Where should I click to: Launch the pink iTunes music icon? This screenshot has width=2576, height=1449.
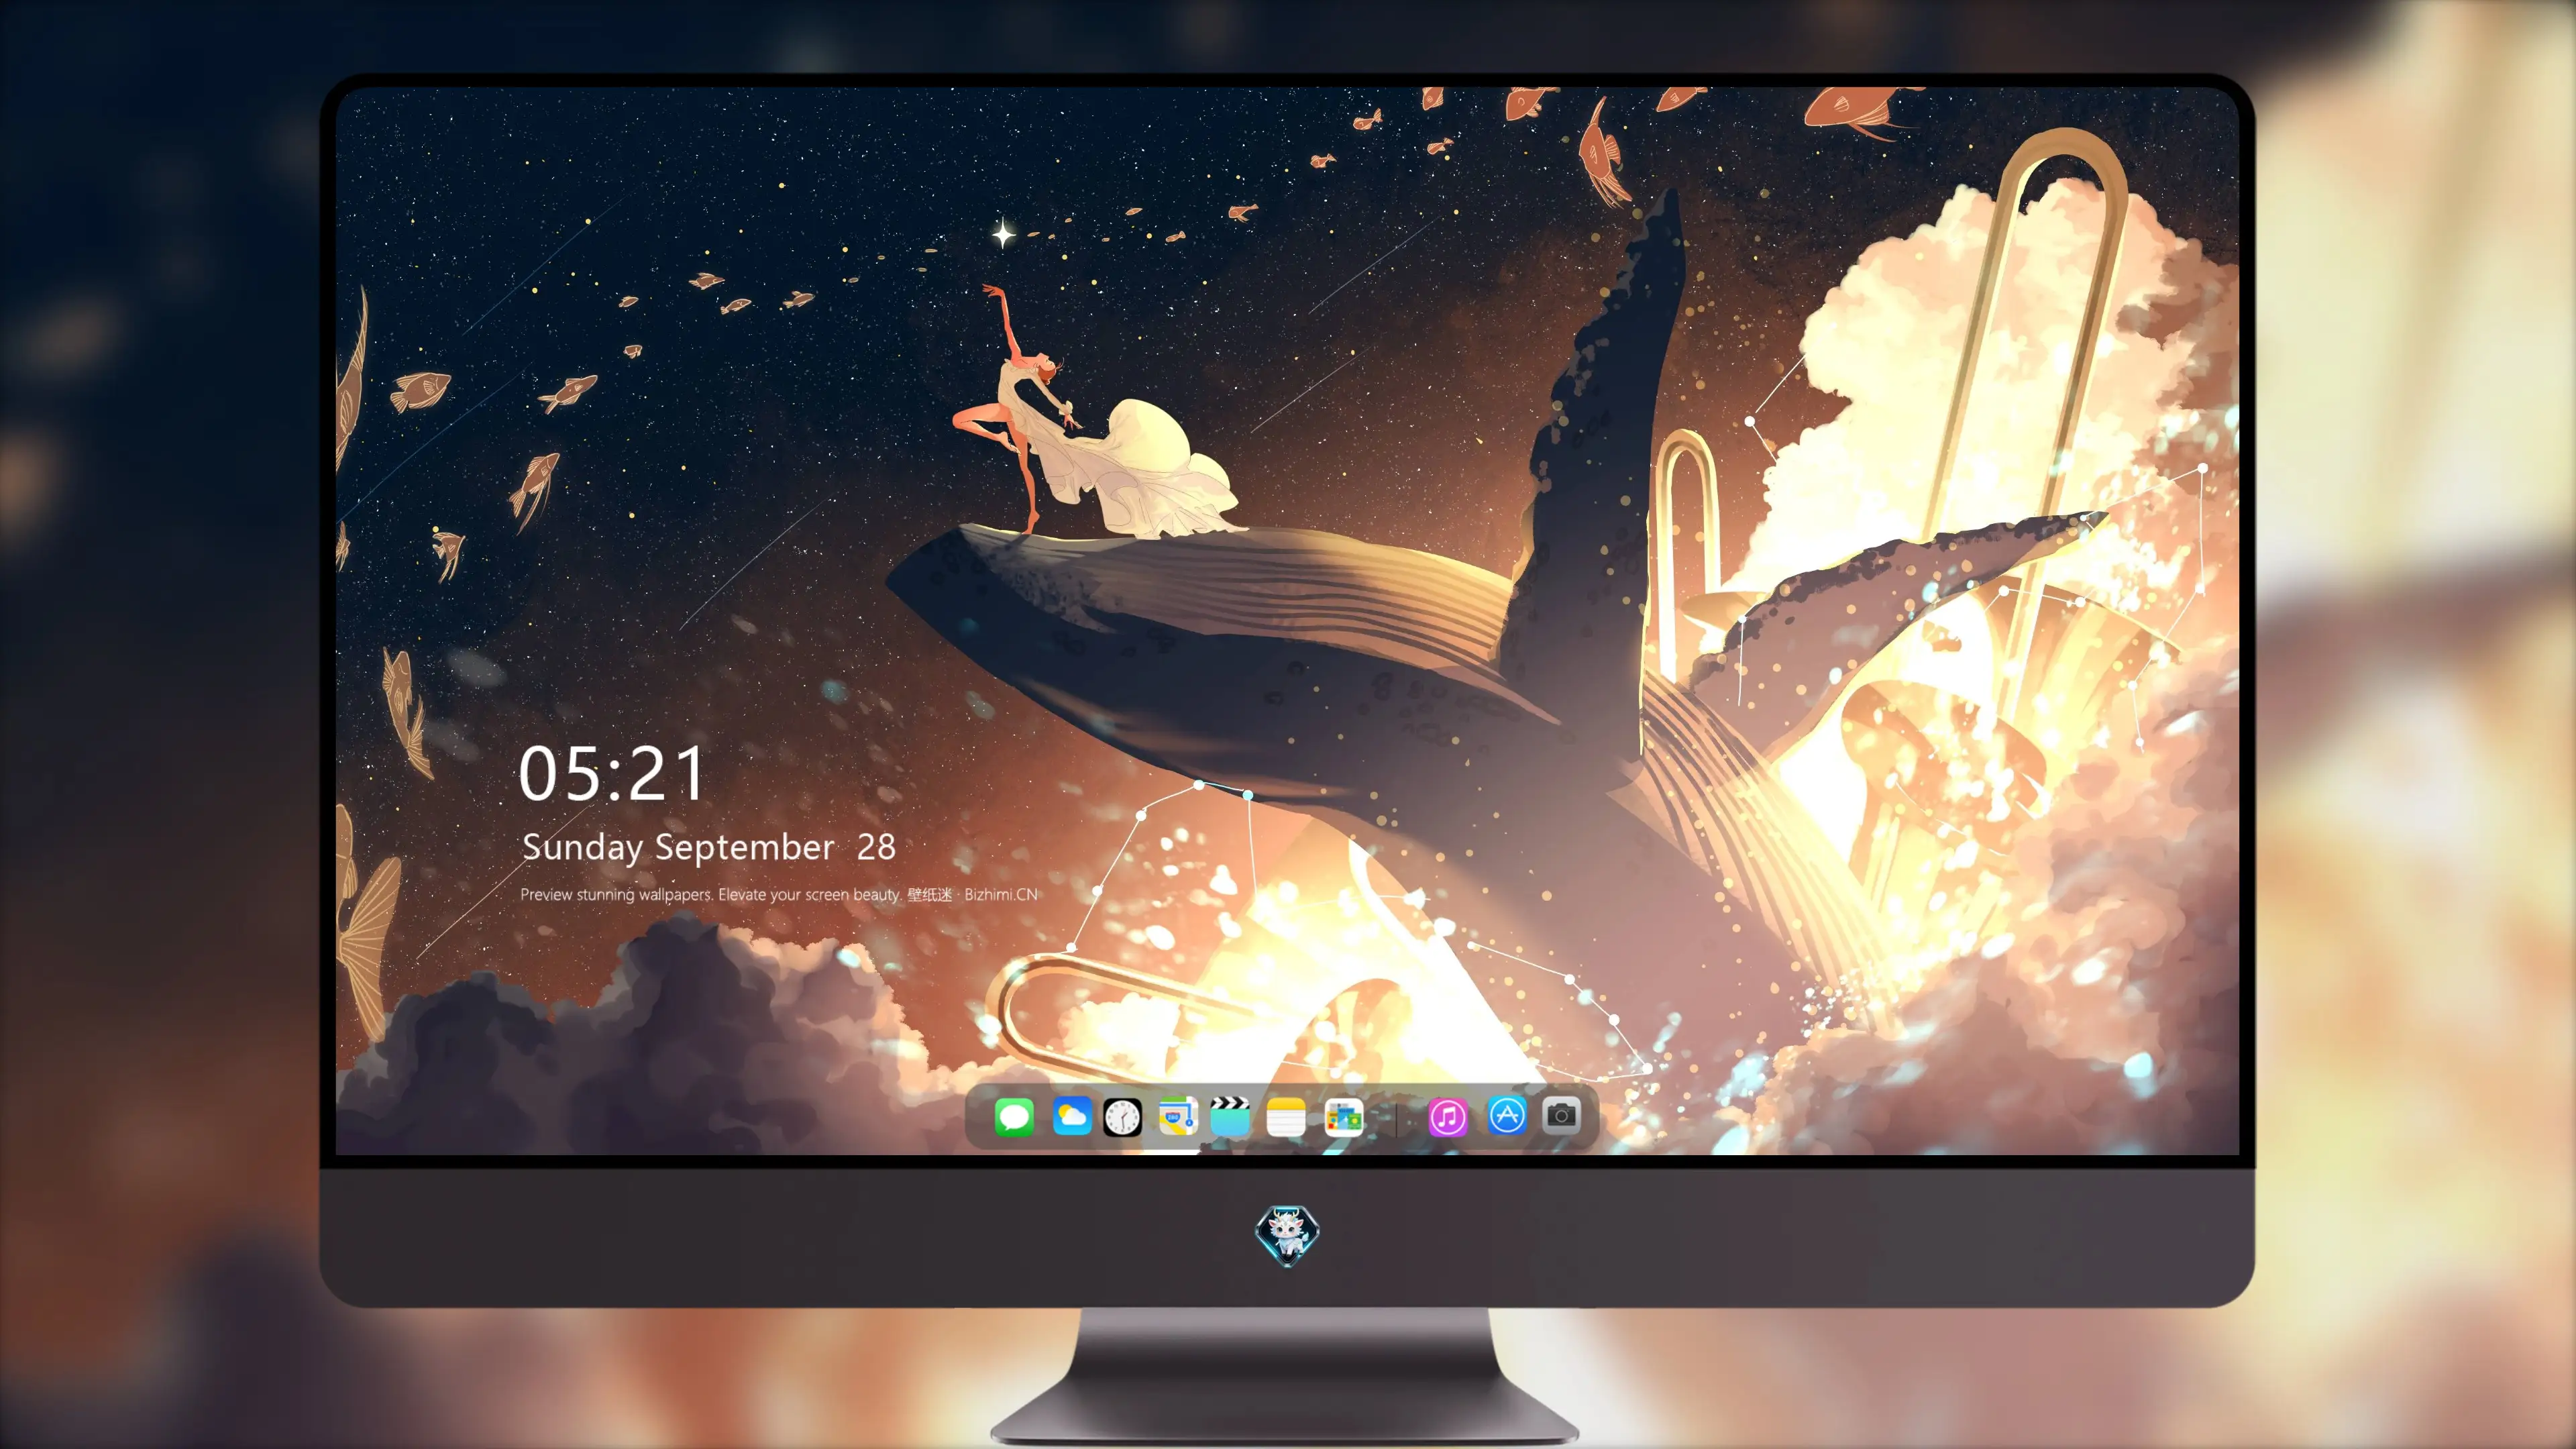click(x=1447, y=1117)
